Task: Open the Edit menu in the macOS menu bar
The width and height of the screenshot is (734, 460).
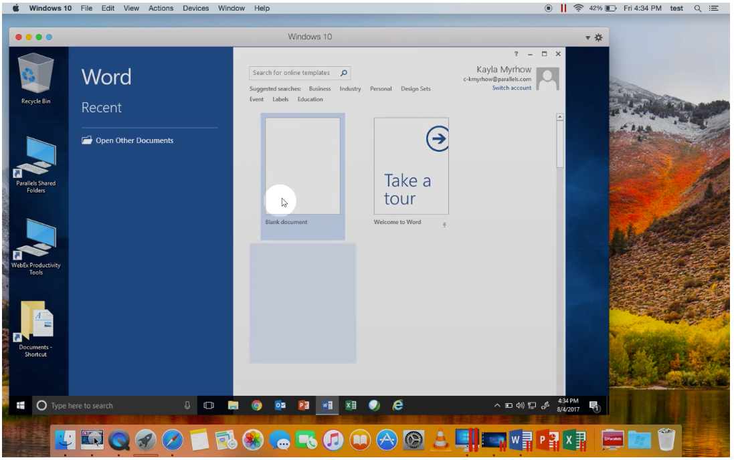Action: (x=108, y=9)
